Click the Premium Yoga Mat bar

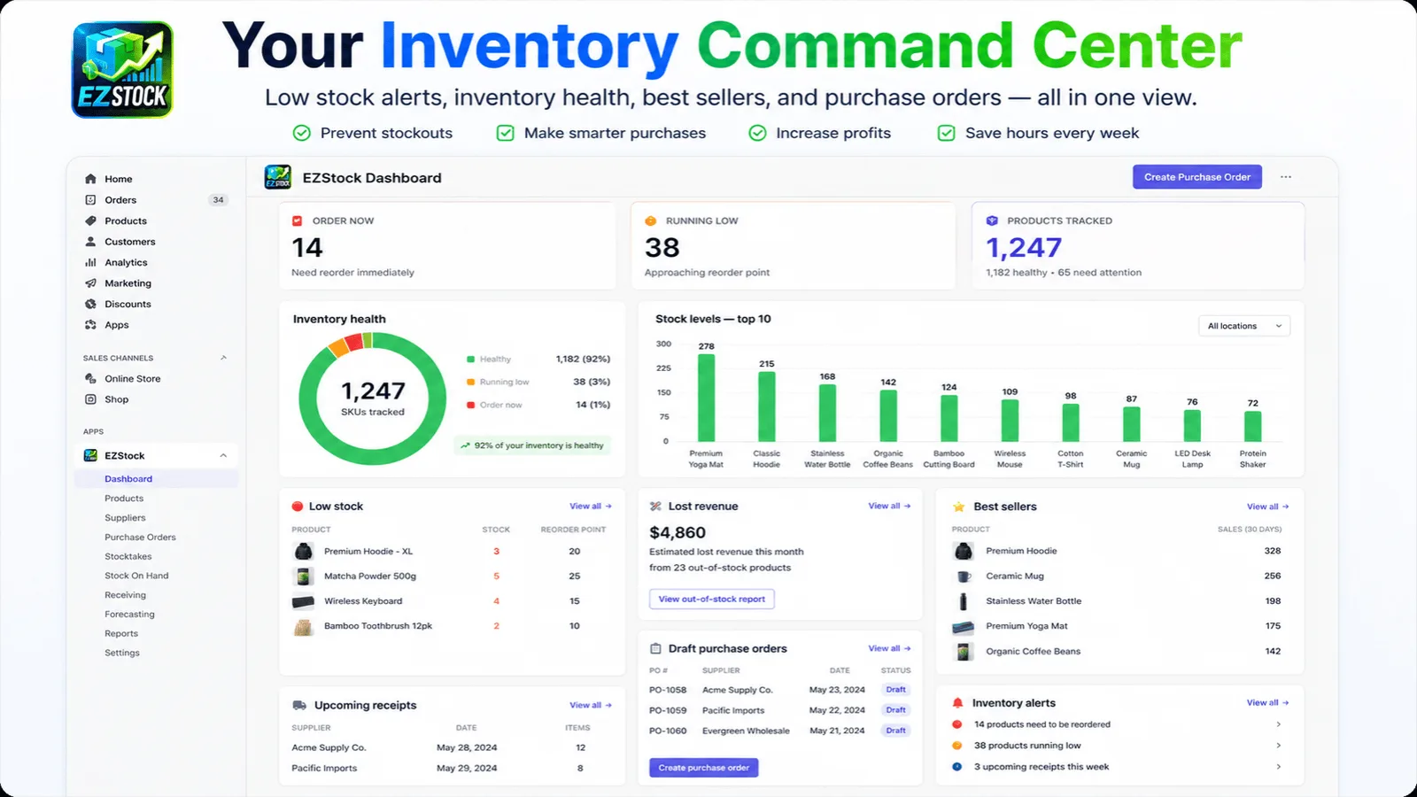coord(706,398)
